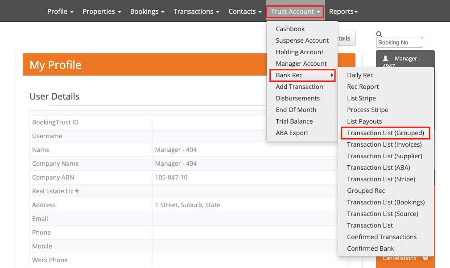
Task: Collapse the Trust Account dropdown
Action: tap(295, 12)
